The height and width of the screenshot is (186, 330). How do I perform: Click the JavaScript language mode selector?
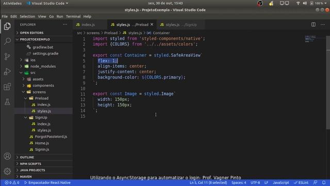280,182
